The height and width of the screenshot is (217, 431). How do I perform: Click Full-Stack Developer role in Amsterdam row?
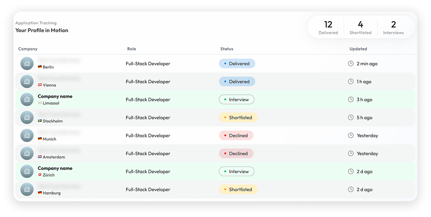[x=148, y=154]
